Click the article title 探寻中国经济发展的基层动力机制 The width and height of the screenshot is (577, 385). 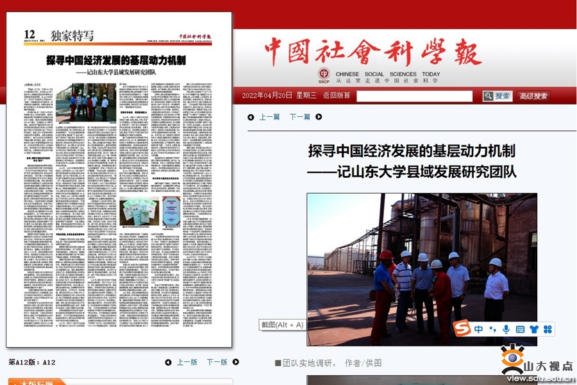412,151
